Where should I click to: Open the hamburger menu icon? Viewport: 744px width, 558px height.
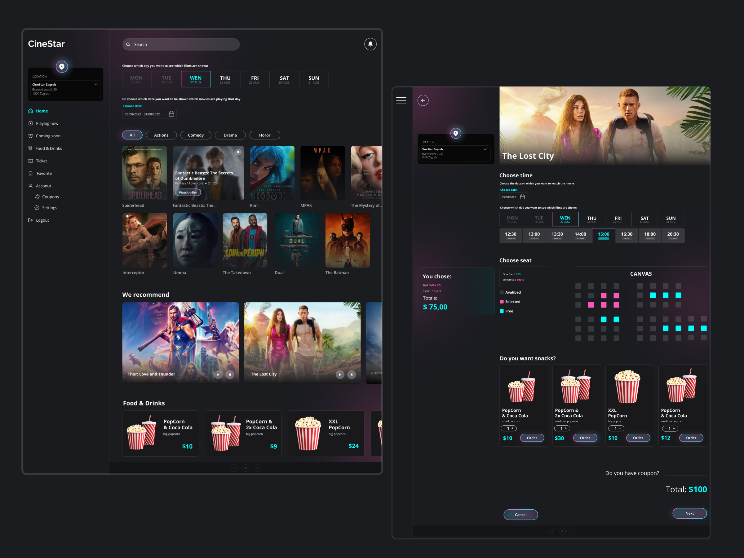pyautogui.click(x=401, y=100)
